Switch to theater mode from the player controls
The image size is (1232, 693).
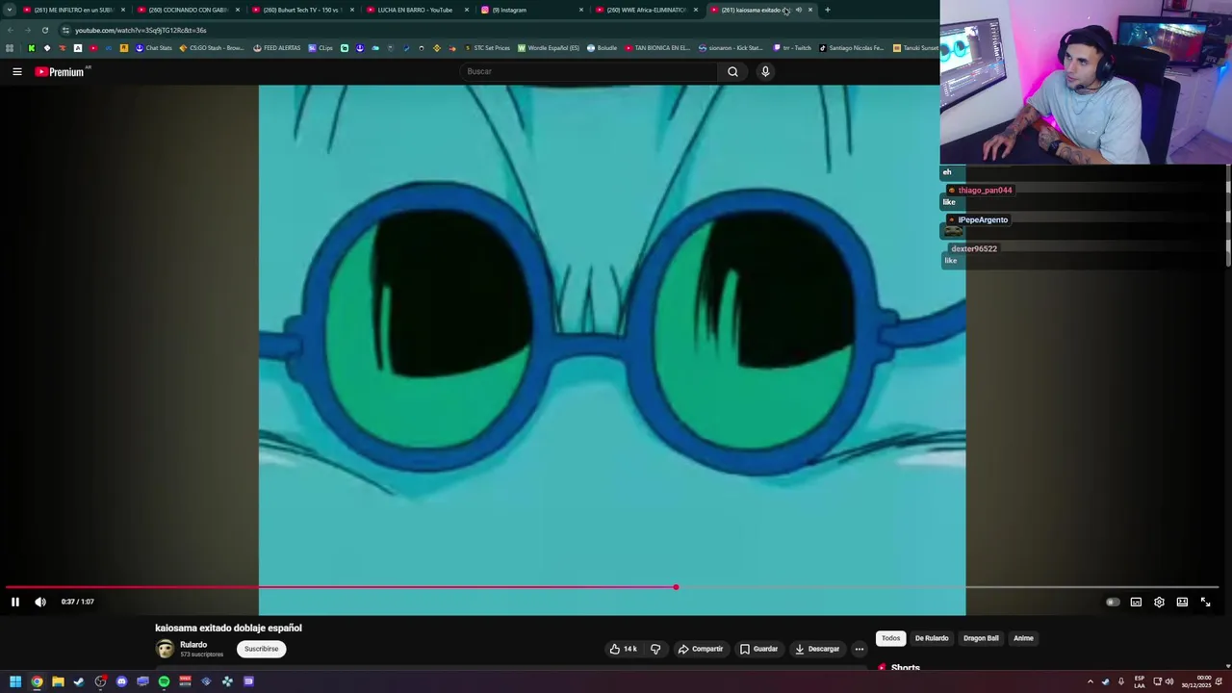[1182, 602]
